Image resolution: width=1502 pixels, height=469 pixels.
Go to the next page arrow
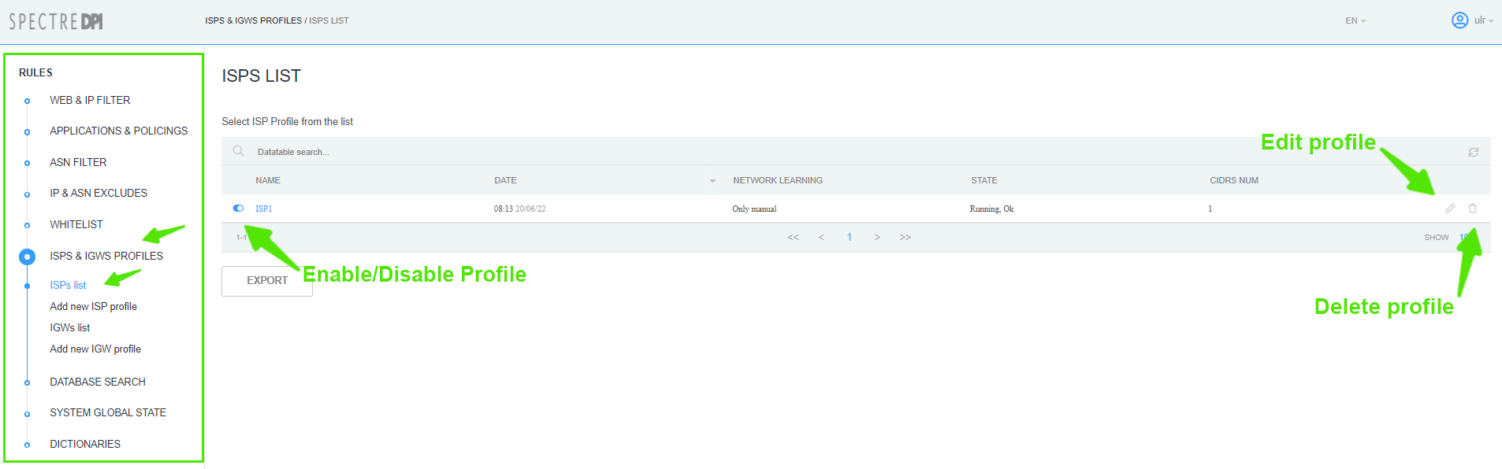877,237
